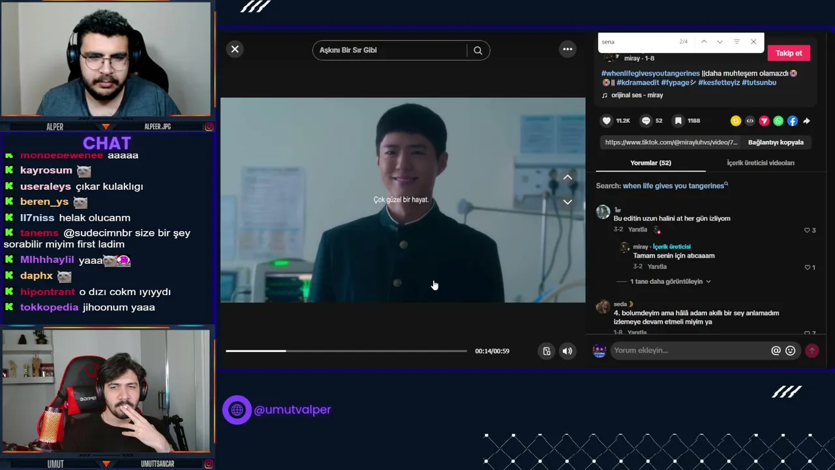Go to previous find match (up arrow)

[x=704, y=42]
